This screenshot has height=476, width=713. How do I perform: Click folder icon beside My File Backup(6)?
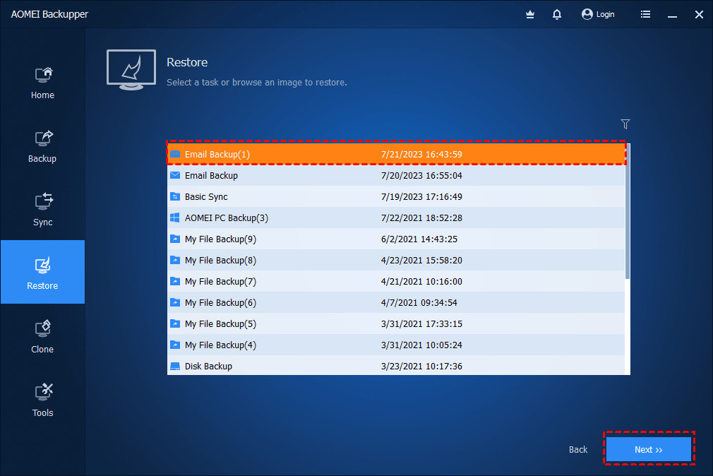175,302
